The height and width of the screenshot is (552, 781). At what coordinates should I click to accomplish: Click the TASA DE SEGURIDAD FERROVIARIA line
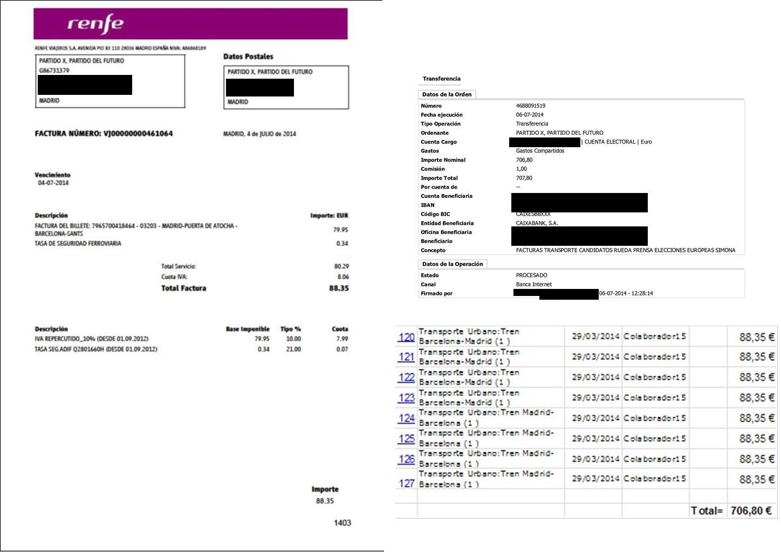78,244
